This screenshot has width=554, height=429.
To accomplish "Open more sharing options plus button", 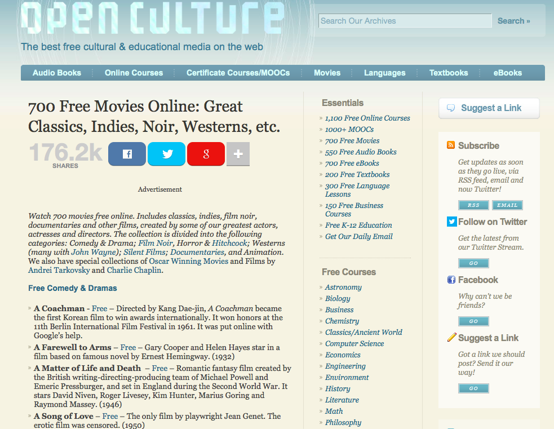I will (x=238, y=154).
